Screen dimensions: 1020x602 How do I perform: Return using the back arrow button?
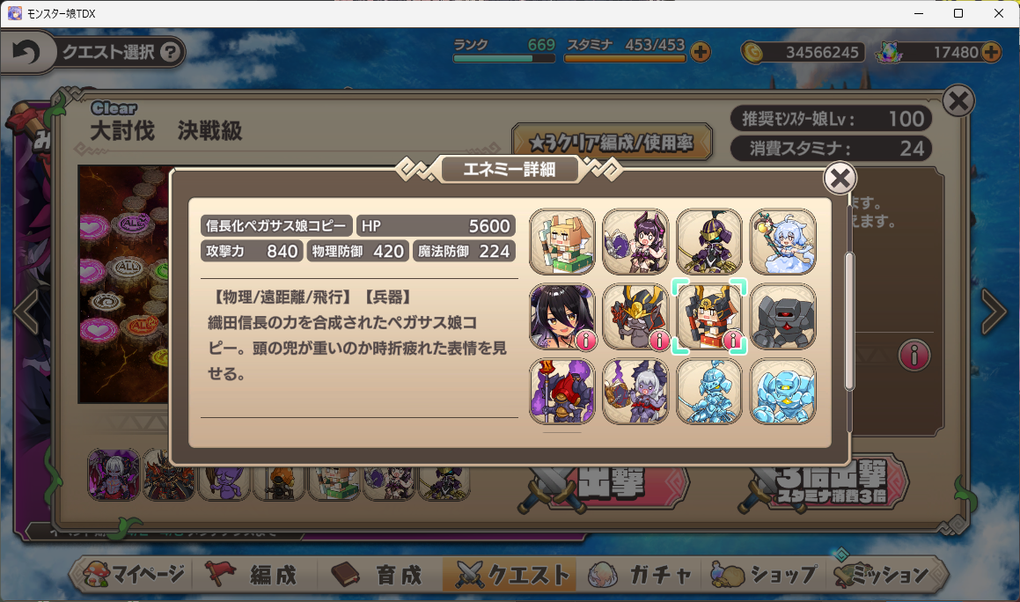point(26,52)
